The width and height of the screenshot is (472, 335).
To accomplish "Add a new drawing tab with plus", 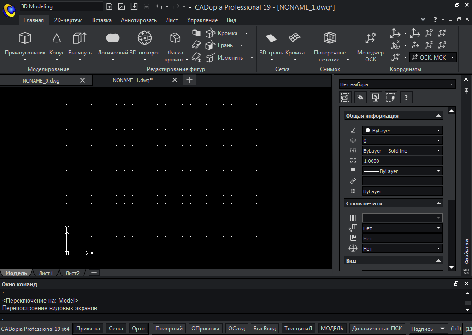I will [189, 80].
